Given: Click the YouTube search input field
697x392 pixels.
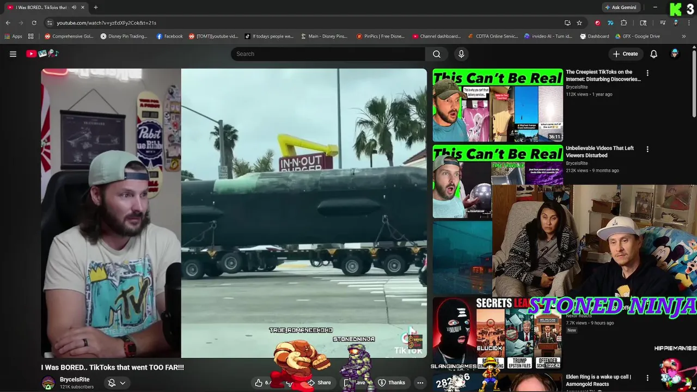Looking at the screenshot, I should pyautogui.click(x=328, y=54).
